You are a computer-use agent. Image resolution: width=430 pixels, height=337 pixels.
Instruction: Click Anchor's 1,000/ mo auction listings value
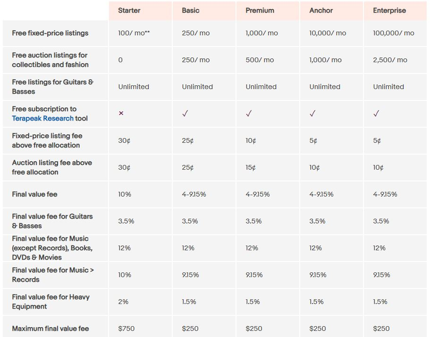[x=326, y=60]
